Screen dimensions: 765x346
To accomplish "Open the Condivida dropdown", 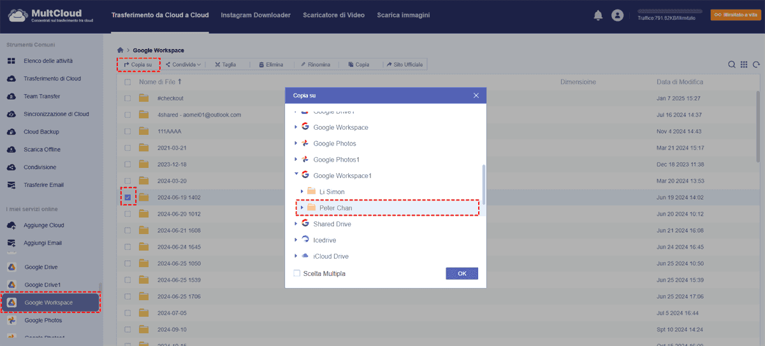I will [183, 64].
